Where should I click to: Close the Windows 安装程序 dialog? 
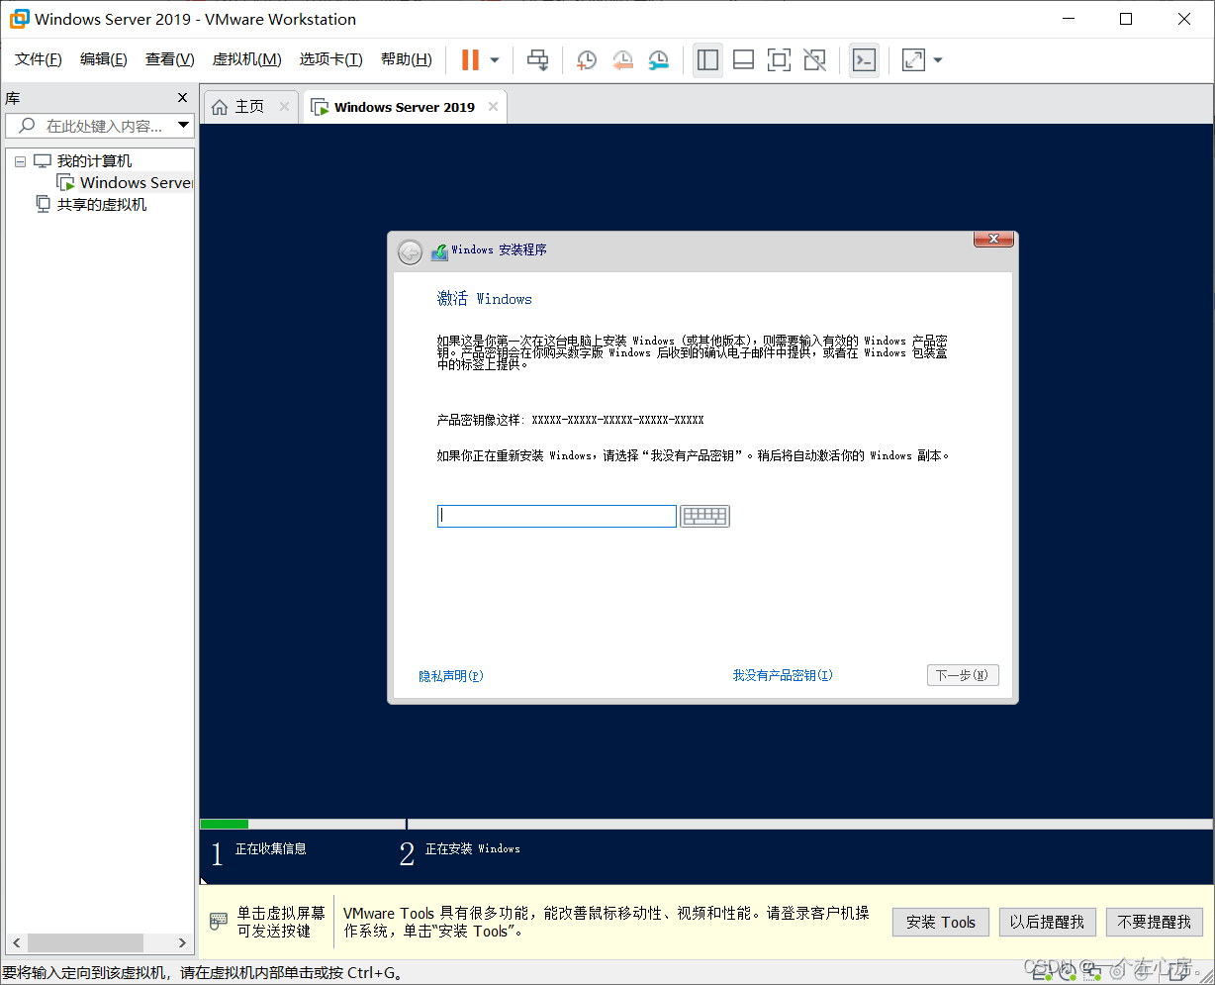[x=993, y=239]
